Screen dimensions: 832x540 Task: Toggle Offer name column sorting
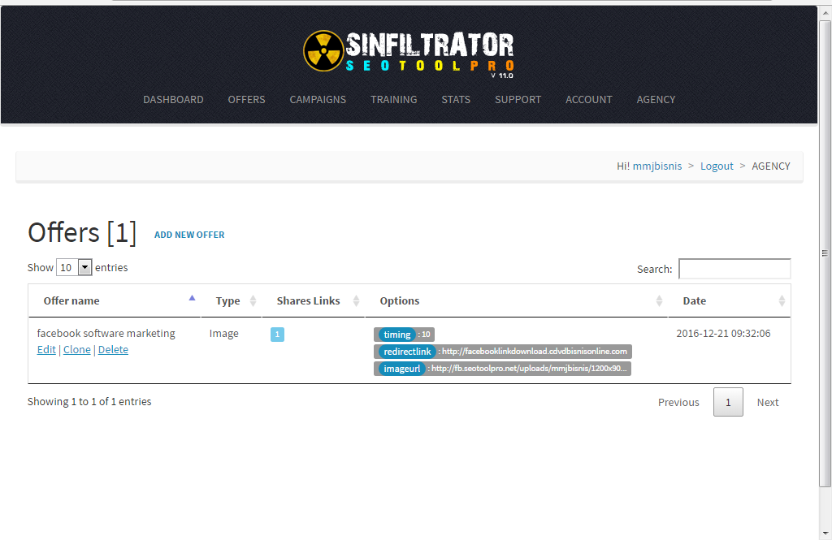coord(193,300)
